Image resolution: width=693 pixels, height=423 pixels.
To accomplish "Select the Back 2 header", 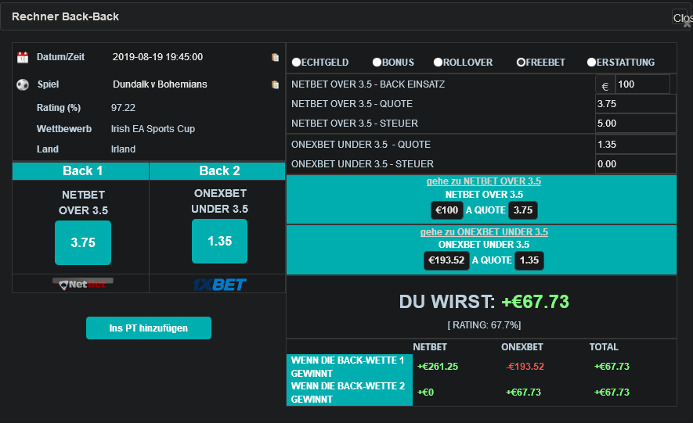I will pos(218,171).
